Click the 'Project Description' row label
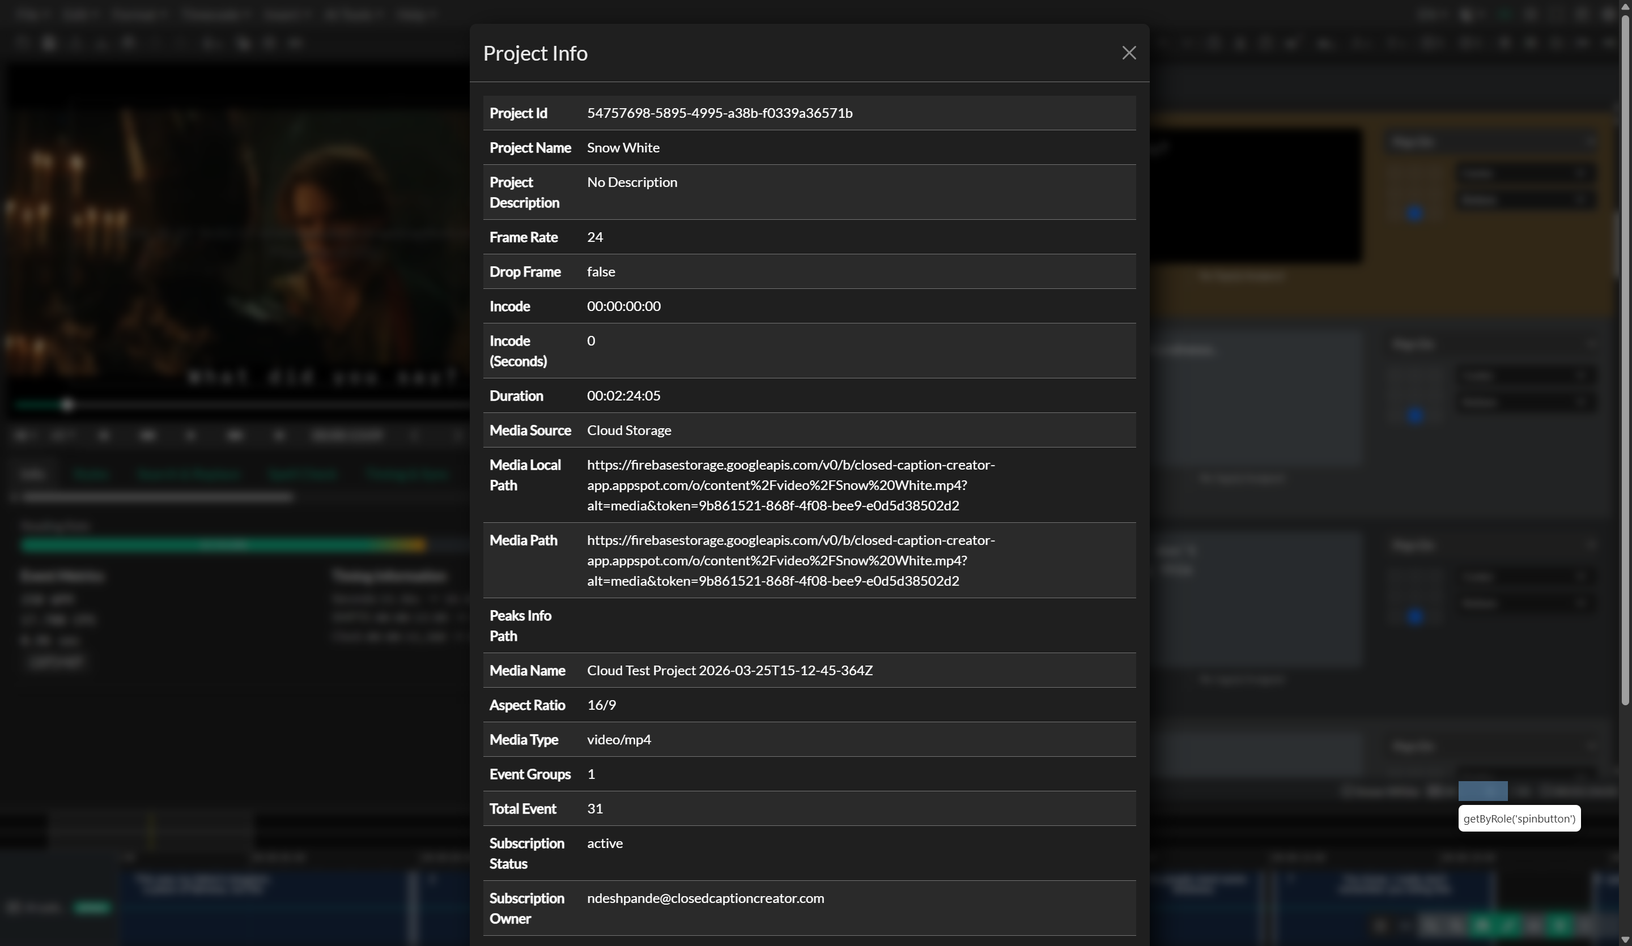Image resolution: width=1632 pixels, height=946 pixels. (524, 192)
